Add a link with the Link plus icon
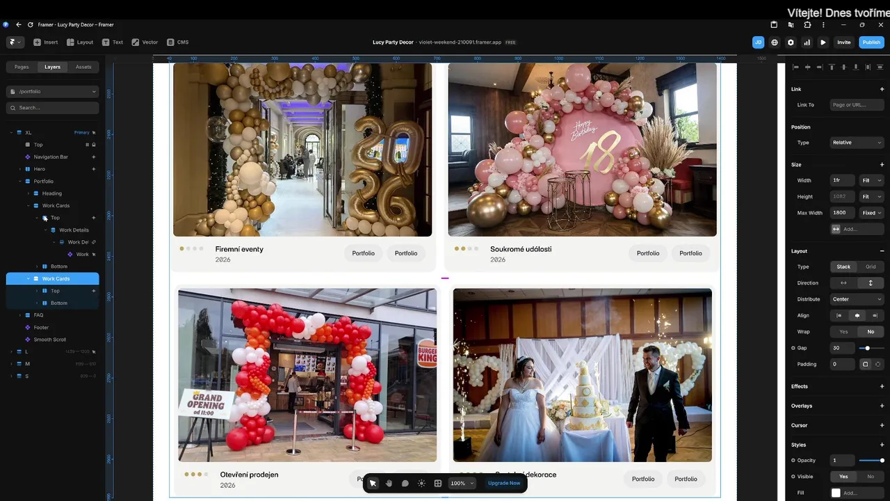Screen dimensions: 890x501 click(x=882, y=89)
